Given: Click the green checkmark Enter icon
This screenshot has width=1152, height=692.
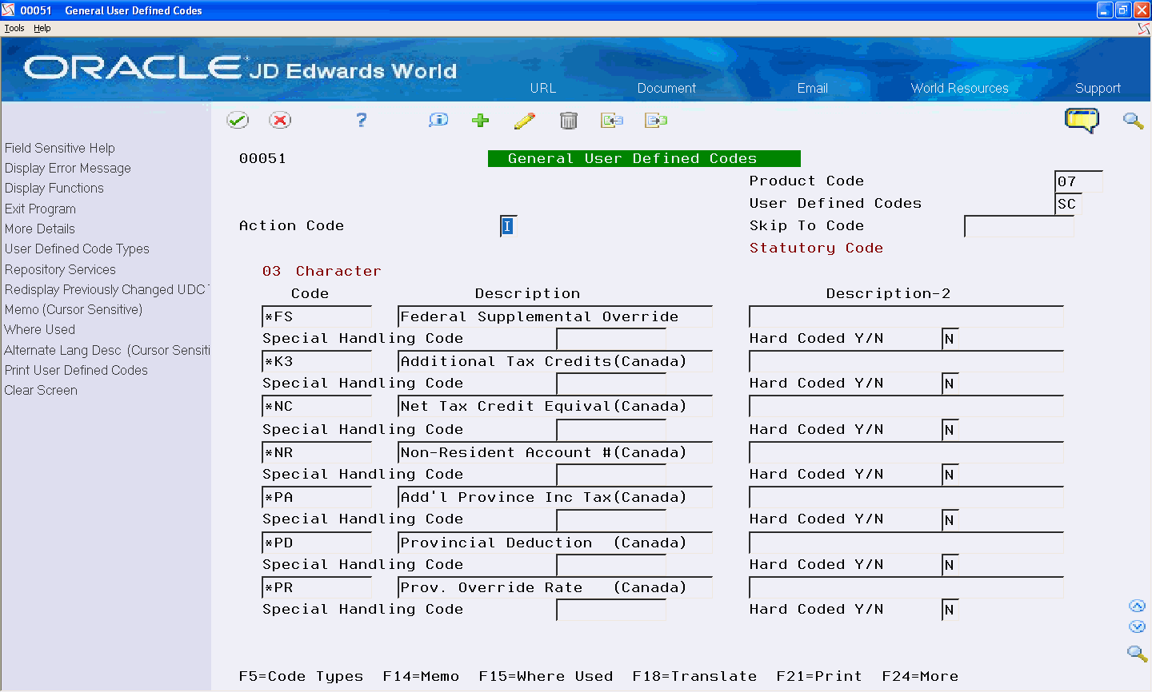Looking at the screenshot, I should pos(238,120).
